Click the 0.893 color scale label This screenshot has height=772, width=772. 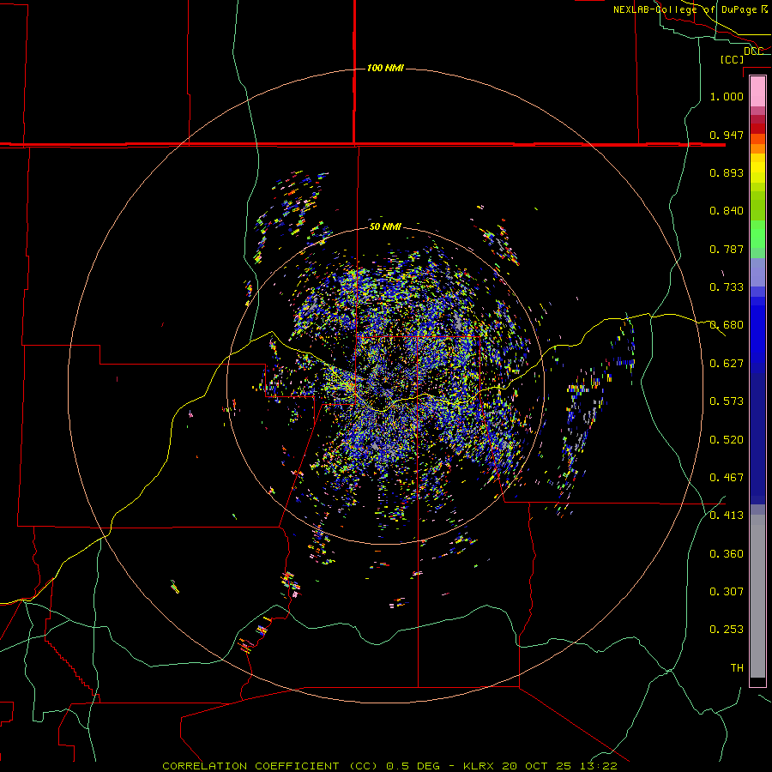coord(727,172)
